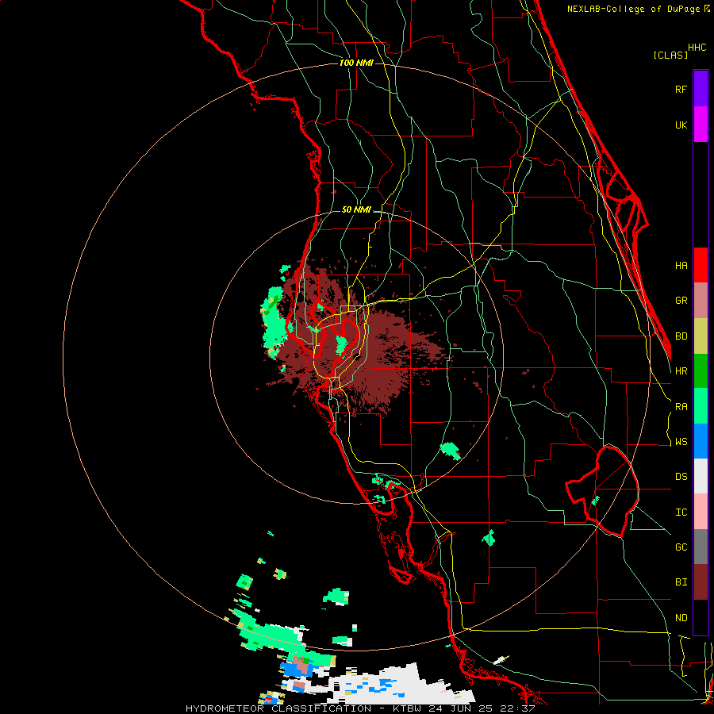Screen dimensions: 714x714
Task: Click the GR pink legend swatch
Action: 701,301
